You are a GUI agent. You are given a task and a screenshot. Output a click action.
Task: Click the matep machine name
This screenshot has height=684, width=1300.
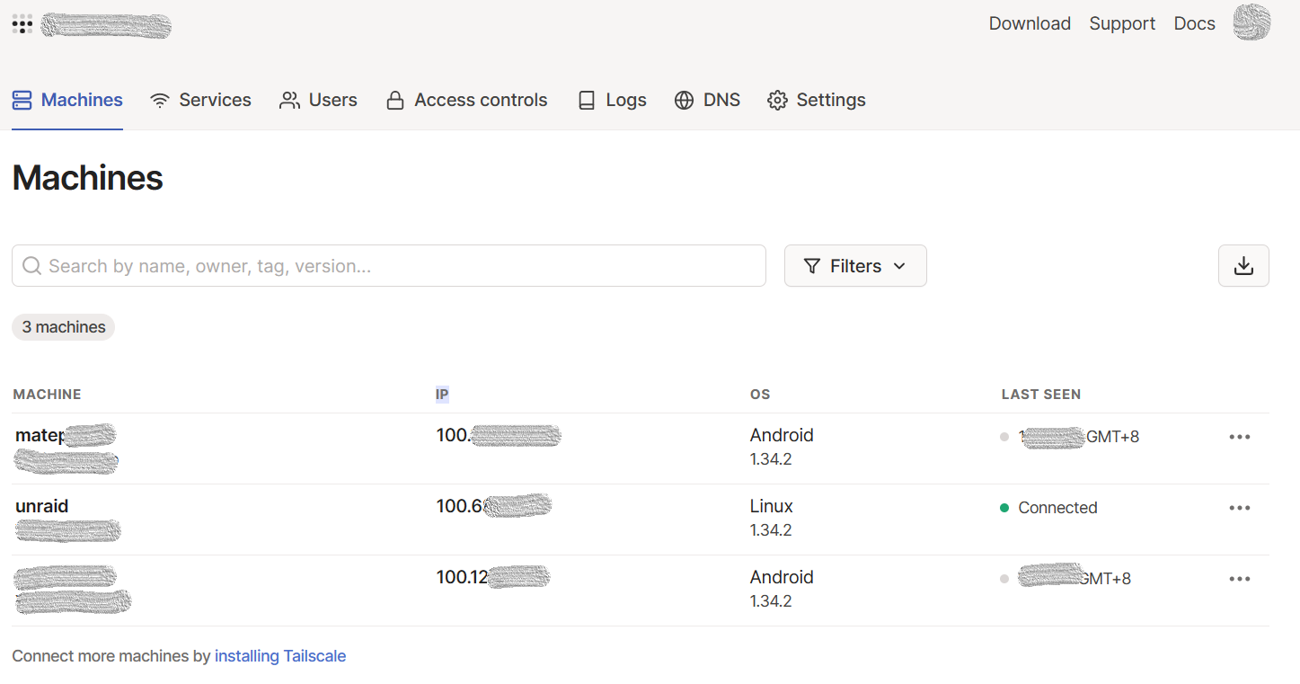coord(66,436)
